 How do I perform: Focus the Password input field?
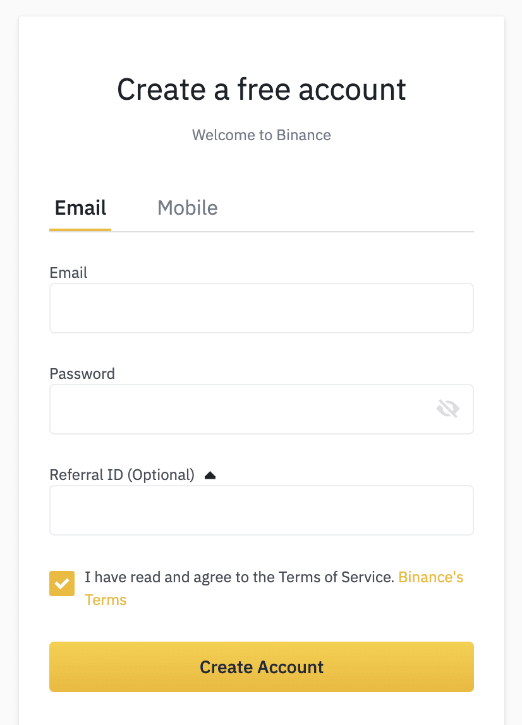pos(262,409)
